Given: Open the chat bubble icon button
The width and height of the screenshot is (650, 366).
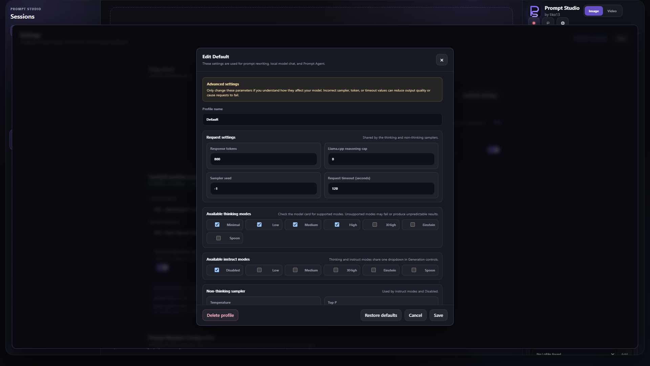Looking at the screenshot, I should coord(548,23).
